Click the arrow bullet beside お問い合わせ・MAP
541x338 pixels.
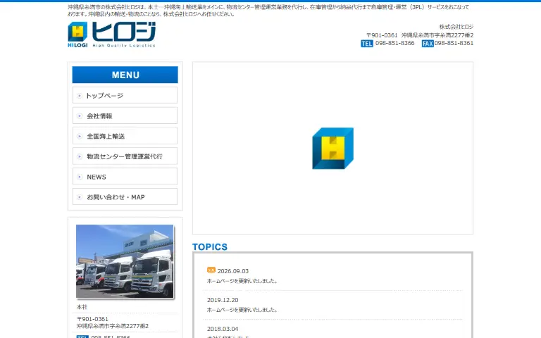[80, 197]
